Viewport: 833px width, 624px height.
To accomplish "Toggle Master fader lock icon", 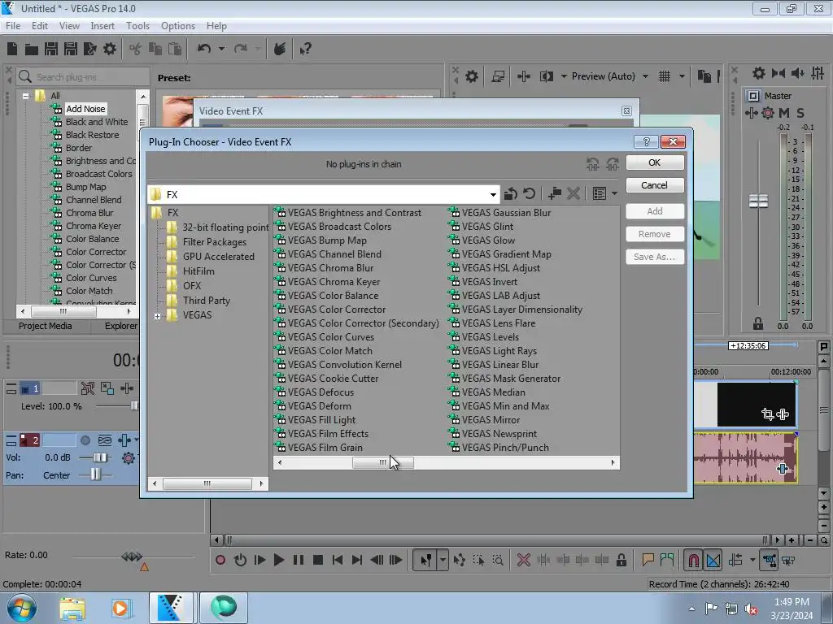I will click(758, 323).
